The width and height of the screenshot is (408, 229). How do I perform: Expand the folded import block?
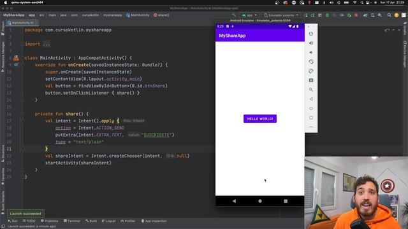coord(47,44)
